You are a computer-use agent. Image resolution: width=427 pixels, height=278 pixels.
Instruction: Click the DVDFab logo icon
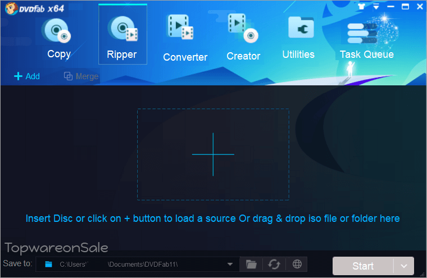pyautogui.click(x=11, y=9)
